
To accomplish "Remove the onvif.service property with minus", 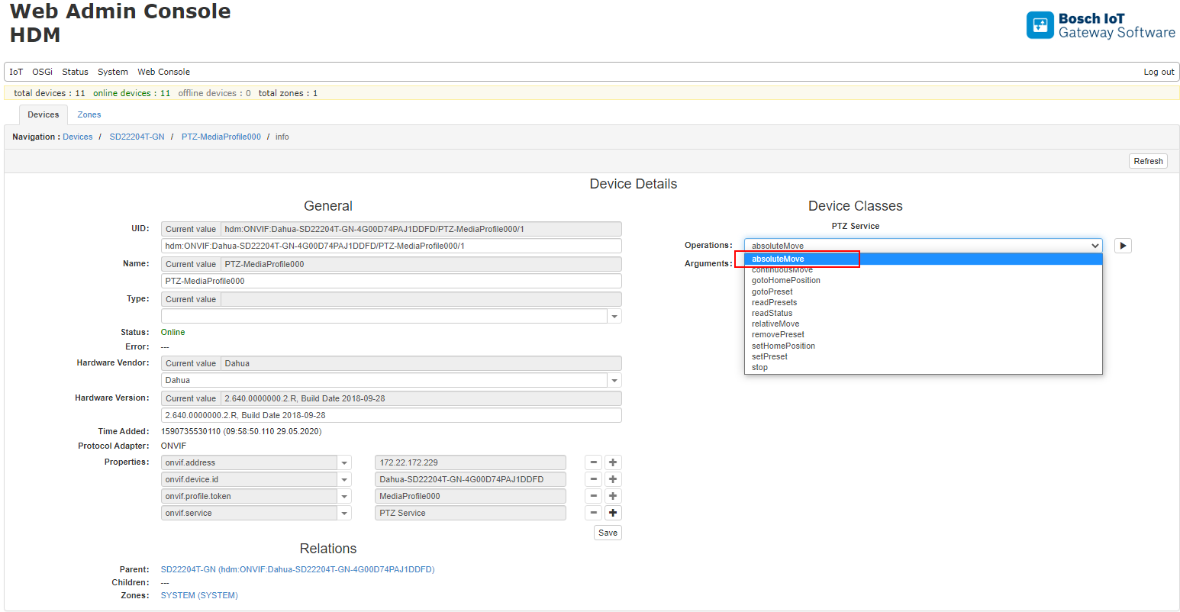I will (x=593, y=513).
